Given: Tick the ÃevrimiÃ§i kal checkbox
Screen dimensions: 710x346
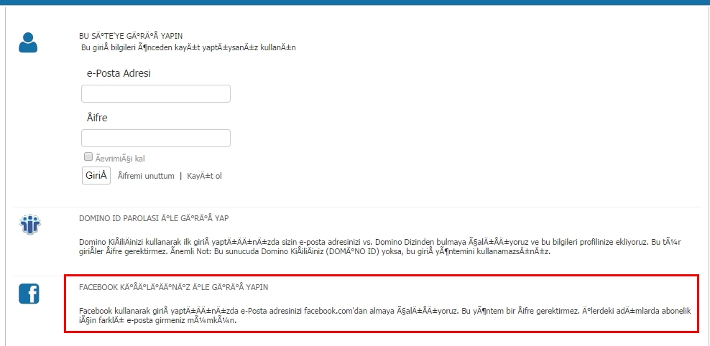Looking at the screenshot, I should coord(88,157).
